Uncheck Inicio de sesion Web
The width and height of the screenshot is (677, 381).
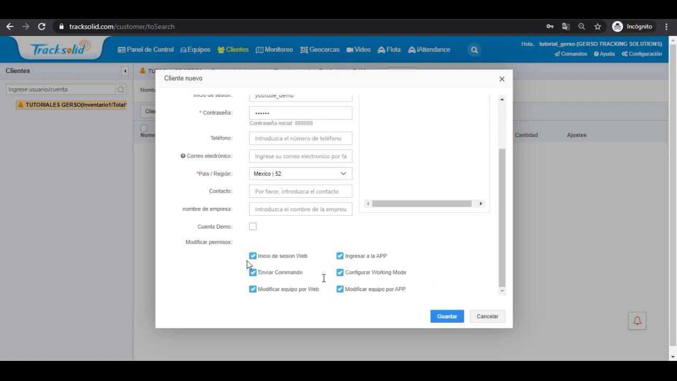253,256
